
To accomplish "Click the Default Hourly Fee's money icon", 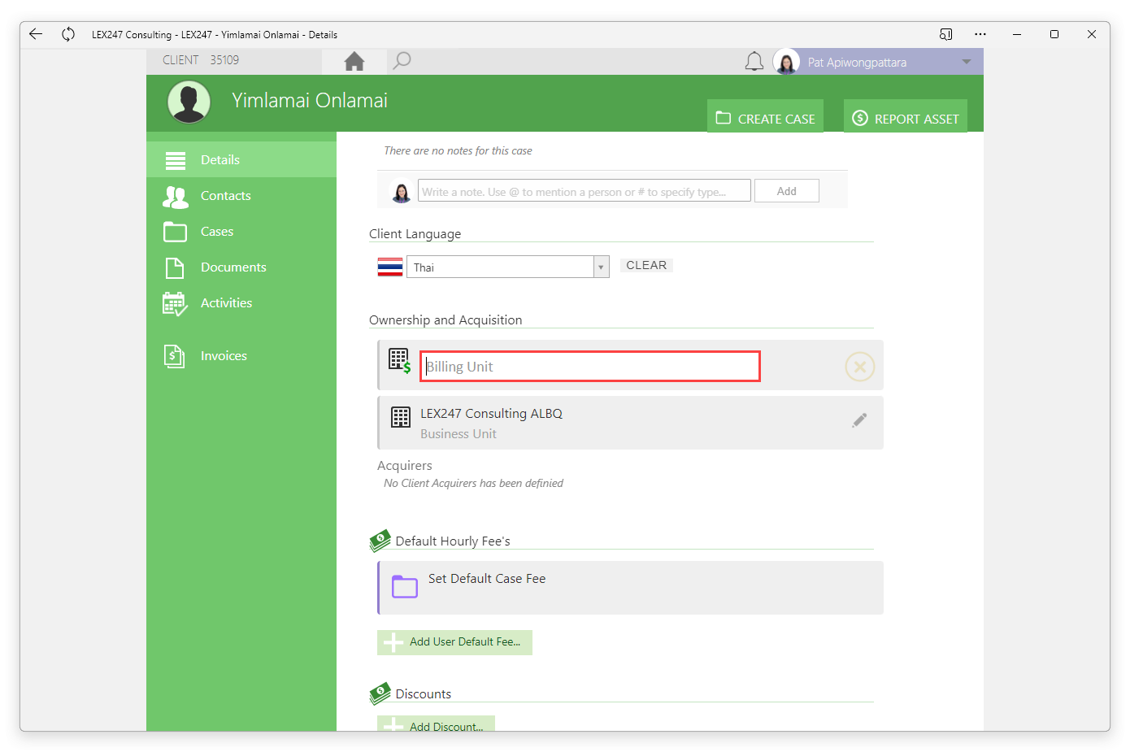I will coord(380,540).
